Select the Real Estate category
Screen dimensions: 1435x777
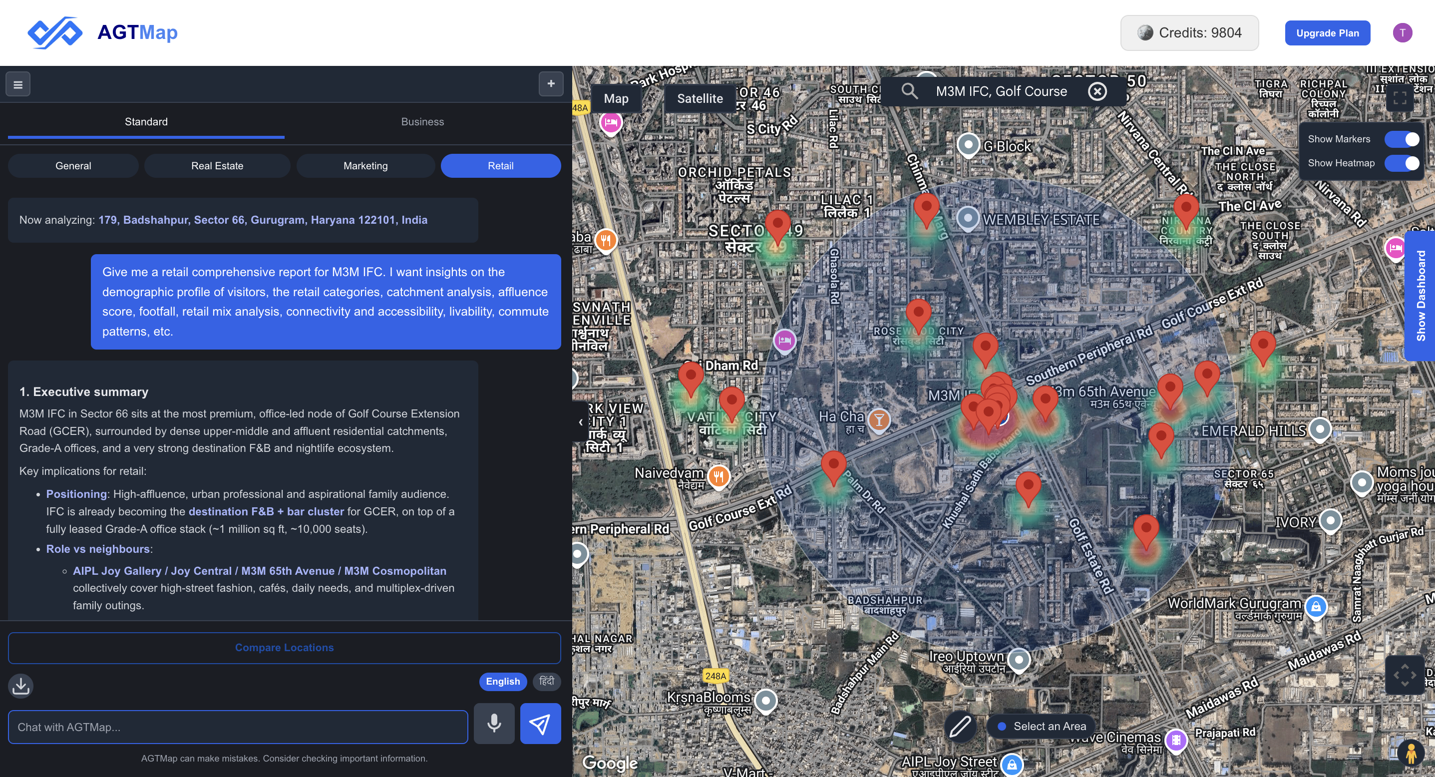tap(217, 166)
